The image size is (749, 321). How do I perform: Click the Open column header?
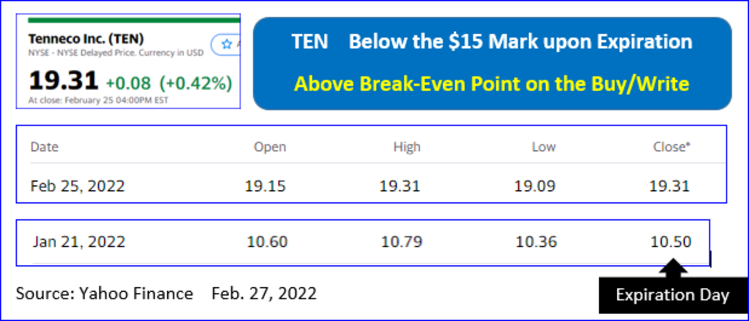(270, 147)
